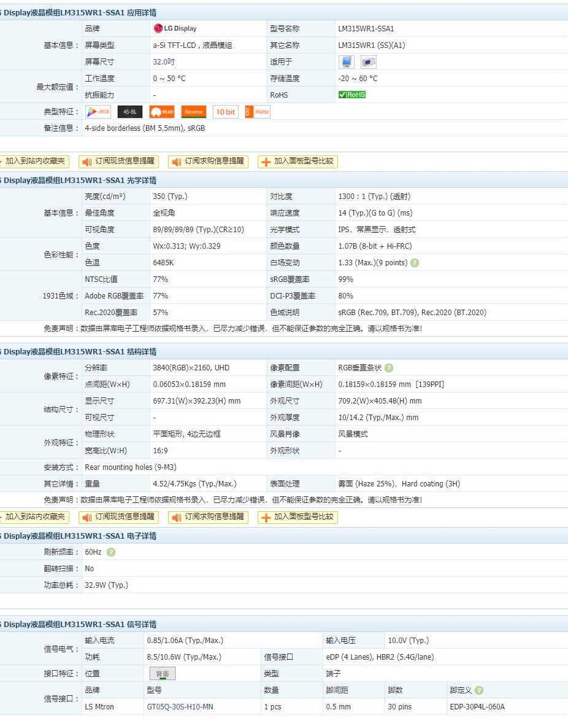The height and width of the screenshot is (718, 568).
Task: Click the orange WLED feature icon
Action: tap(162, 112)
